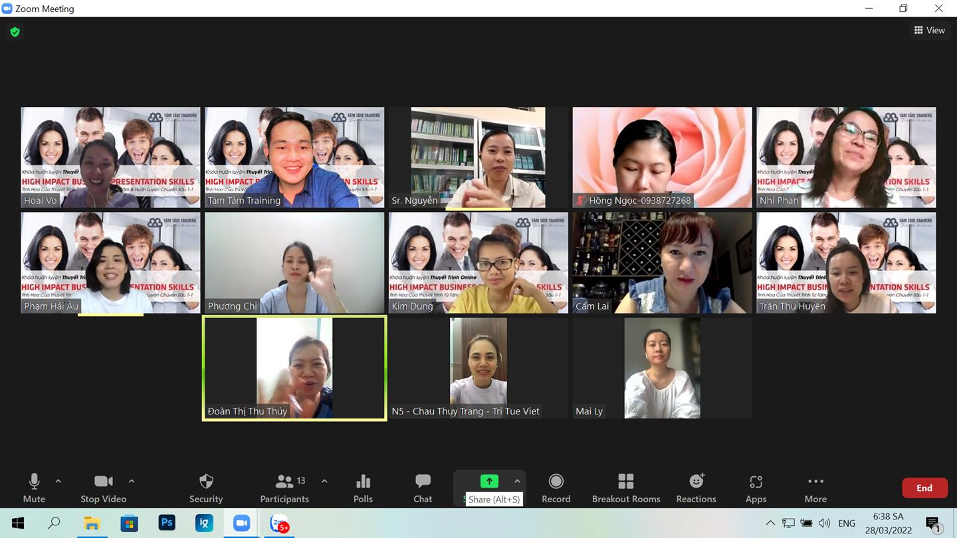Click the green Share Screen button
Image resolution: width=957 pixels, height=538 pixels.
pyautogui.click(x=489, y=481)
